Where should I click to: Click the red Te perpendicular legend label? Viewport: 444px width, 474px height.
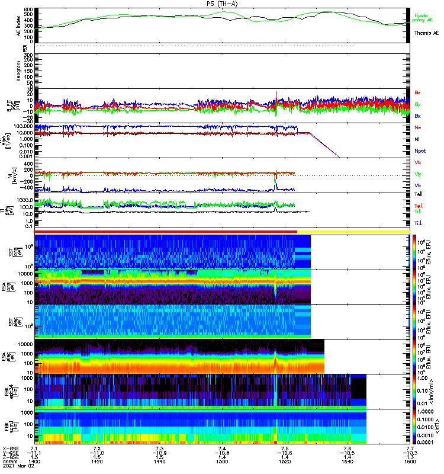point(419,206)
